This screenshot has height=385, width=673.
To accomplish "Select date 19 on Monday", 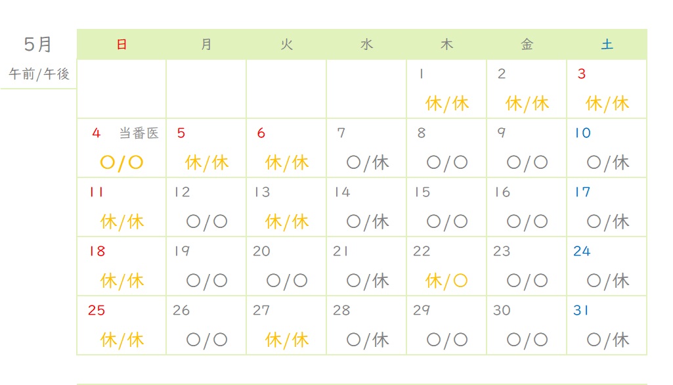I will (182, 251).
